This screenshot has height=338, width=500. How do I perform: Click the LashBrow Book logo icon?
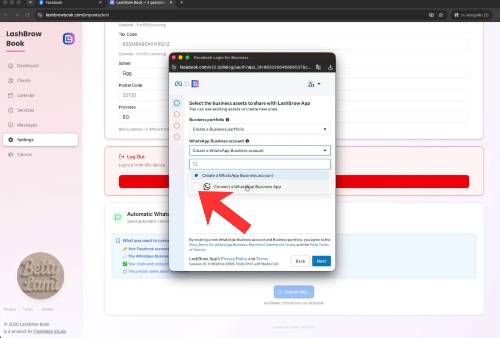point(69,39)
